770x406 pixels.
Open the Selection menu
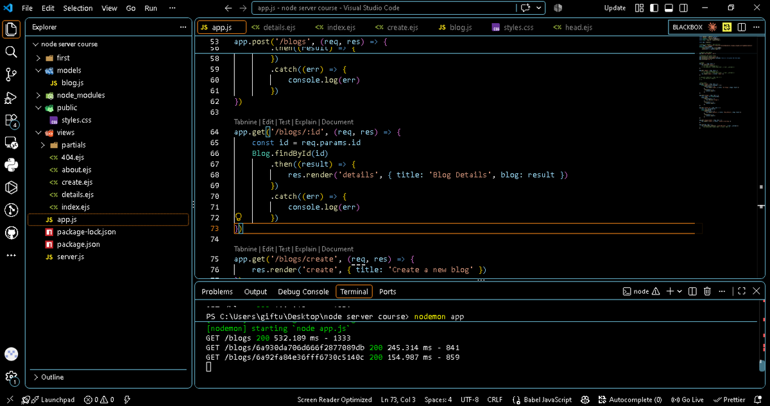pyautogui.click(x=78, y=8)
